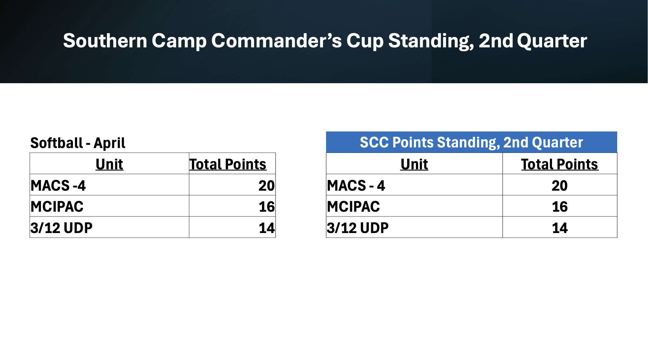Click the blue 'SCC Points Standing, 2nd Quarter' banner

pos(472,142)
